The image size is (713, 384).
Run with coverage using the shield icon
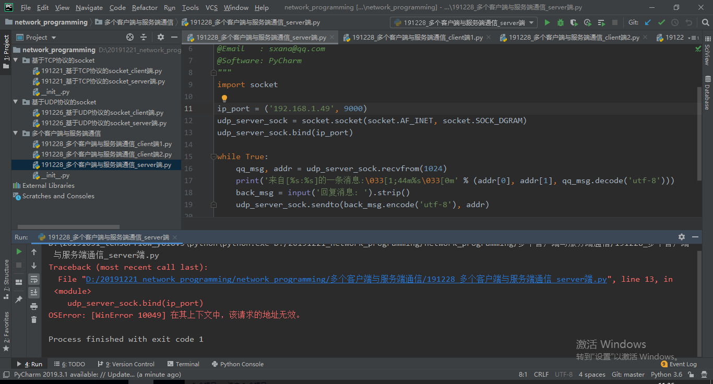[x=574, y=22]
